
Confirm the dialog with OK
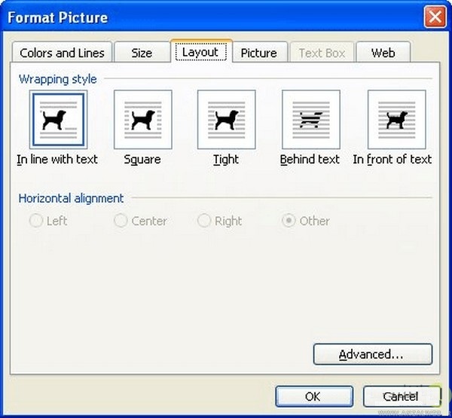pyautogui.click(x=313, y=396)
